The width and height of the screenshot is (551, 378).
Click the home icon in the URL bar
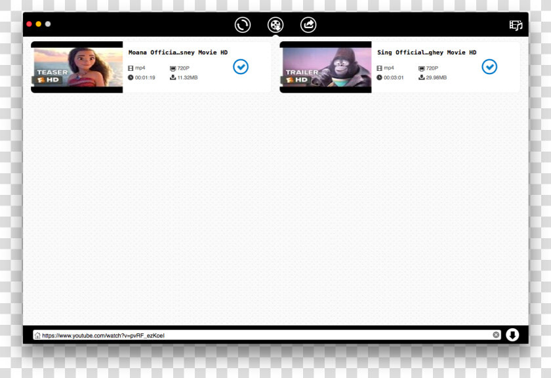[x=37, y=335]
